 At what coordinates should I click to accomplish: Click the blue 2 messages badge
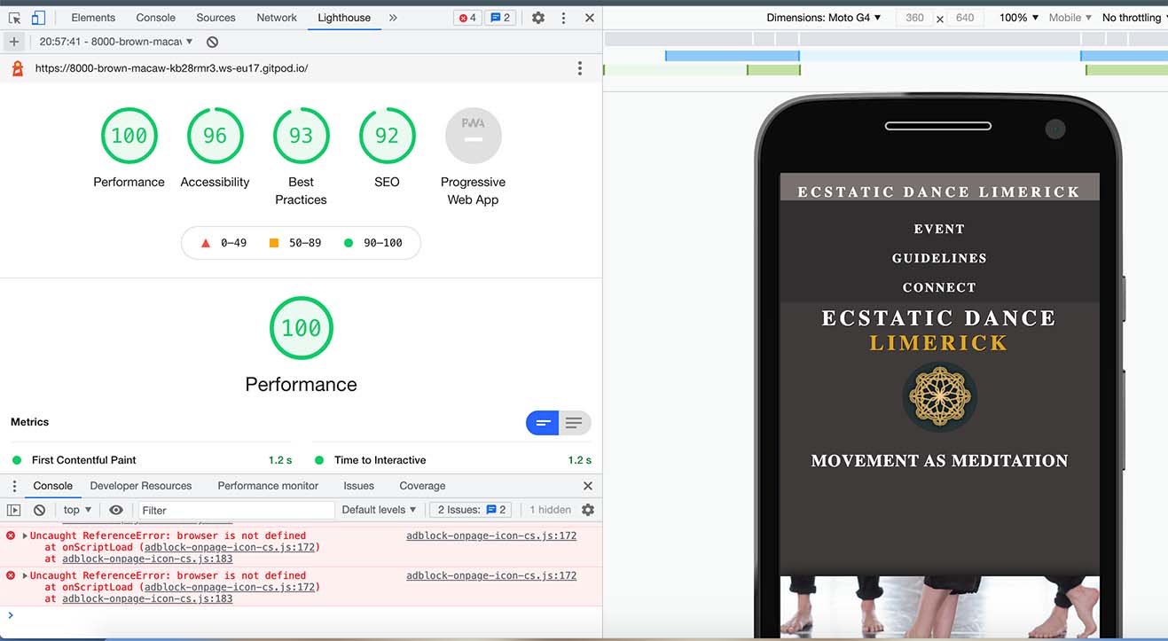point(500,18)
